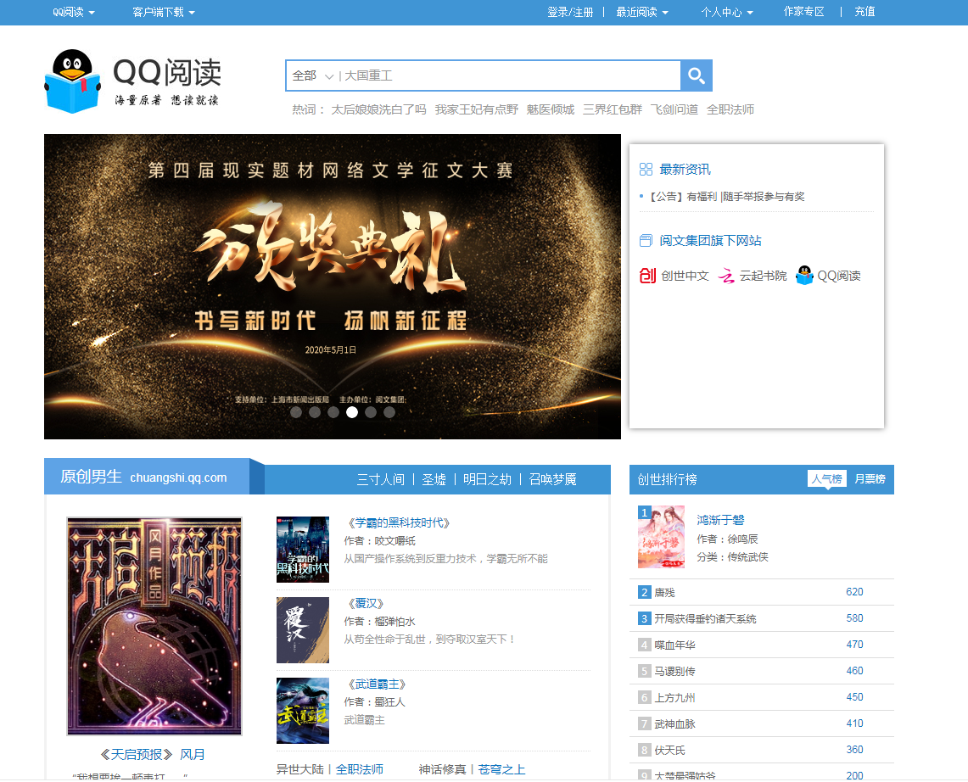Image resolution: width=968 pixels, height=782 pixels.
Task: Jump to the last carousel dot
Action: tap(389, 412)
